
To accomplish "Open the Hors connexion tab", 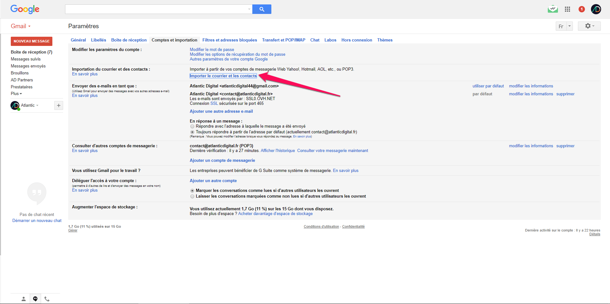I will (x=357, y=40).
